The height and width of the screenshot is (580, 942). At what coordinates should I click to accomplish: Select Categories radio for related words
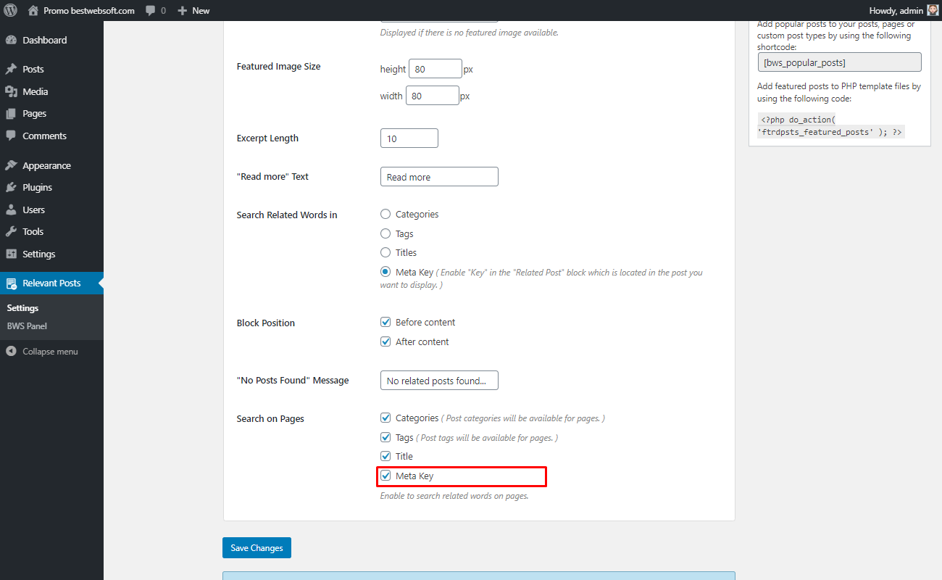pyautogui.click(x=385, y=214)
